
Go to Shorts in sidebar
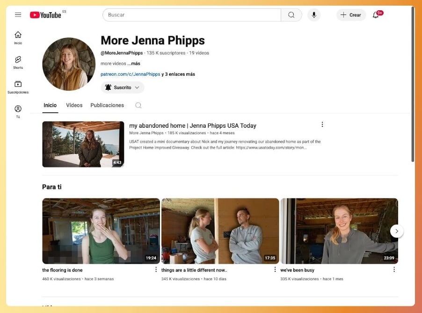[x=18, y=62]
